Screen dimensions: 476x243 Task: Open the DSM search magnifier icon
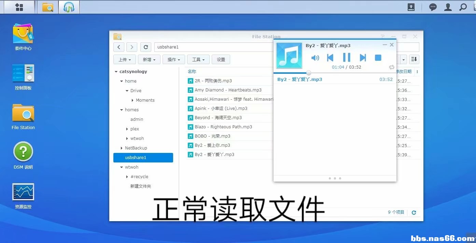pos(463,7)
